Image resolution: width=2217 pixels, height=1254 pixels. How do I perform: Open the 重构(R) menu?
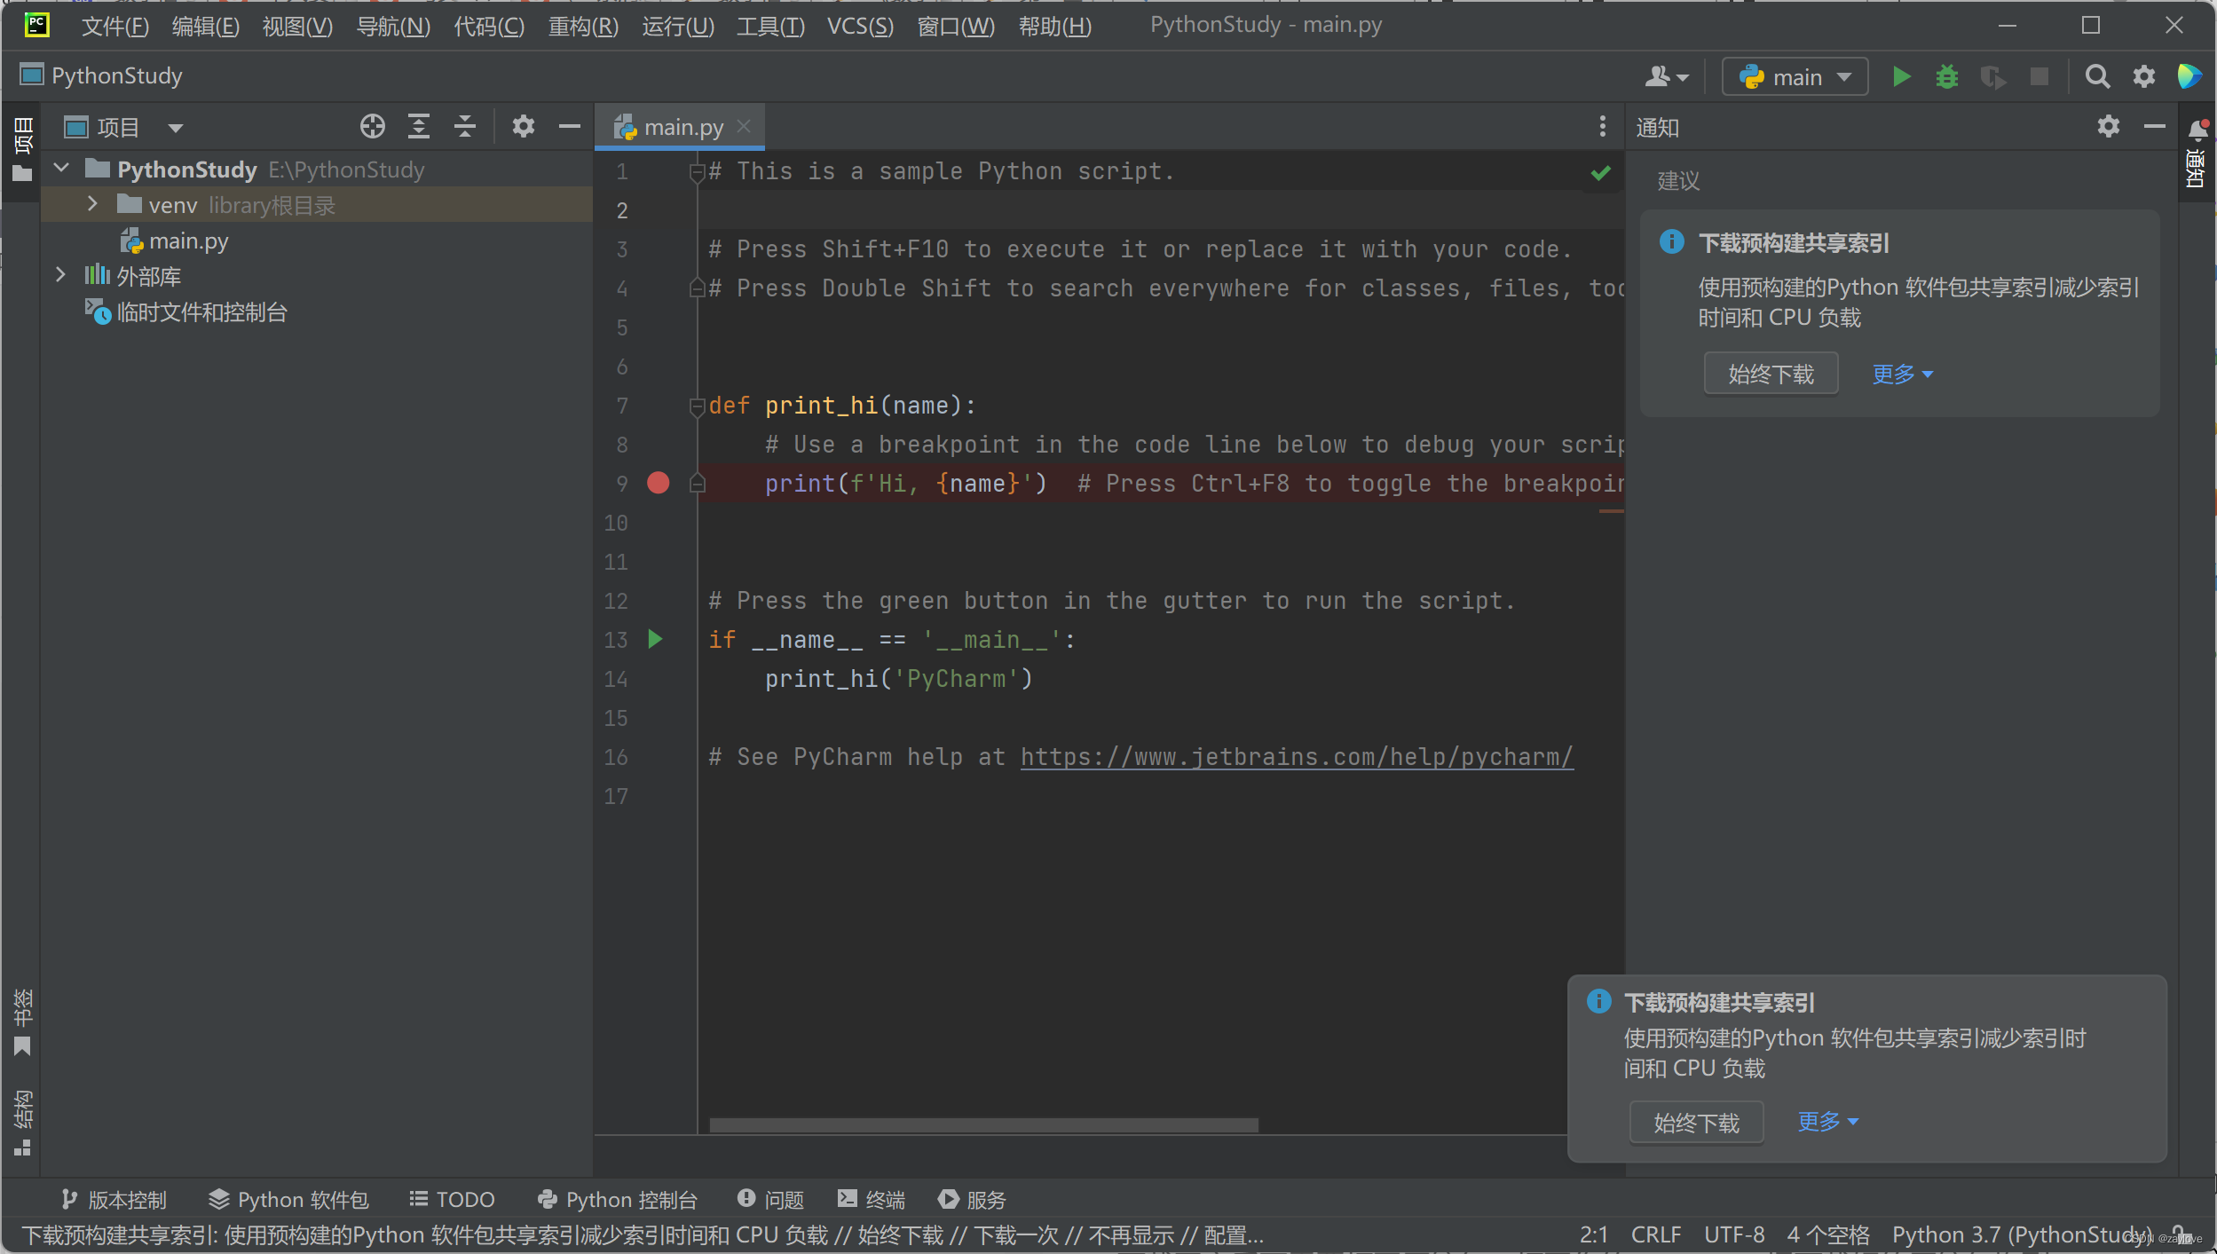tap(583, 26)
